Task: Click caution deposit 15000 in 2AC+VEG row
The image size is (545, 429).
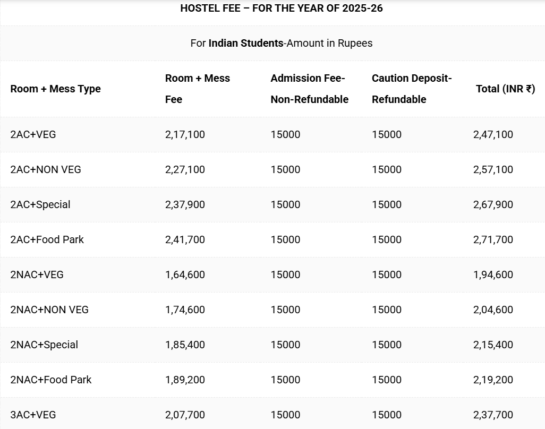Action: coord(387,134)
